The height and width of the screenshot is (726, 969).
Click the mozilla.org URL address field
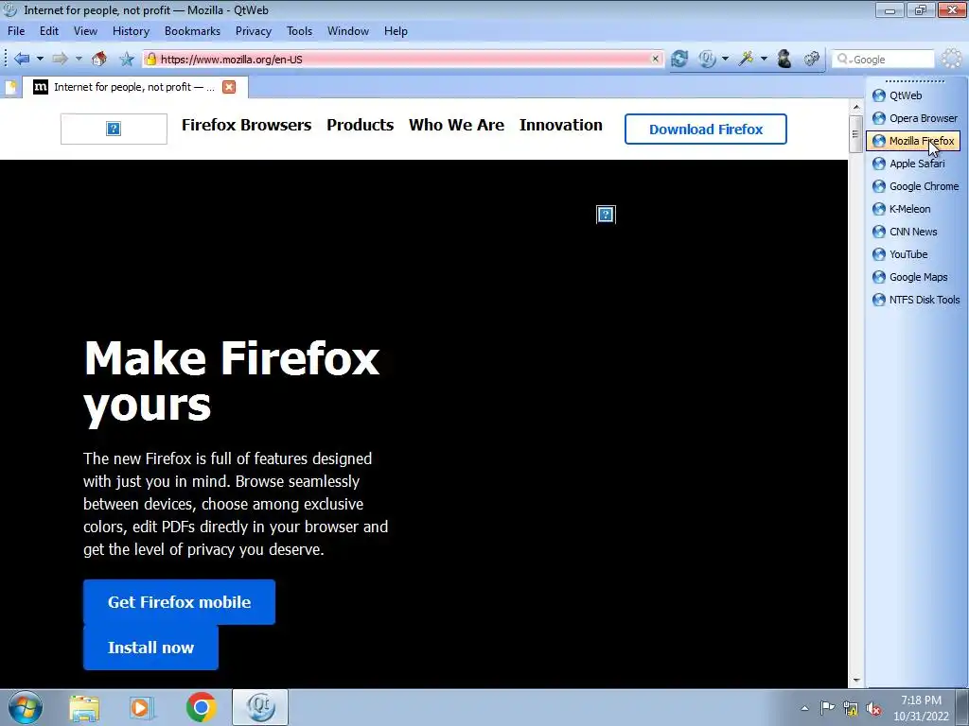403,60
